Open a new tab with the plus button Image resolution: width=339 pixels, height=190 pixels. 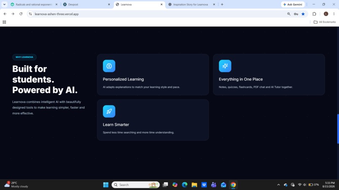[x=222, y=4]
